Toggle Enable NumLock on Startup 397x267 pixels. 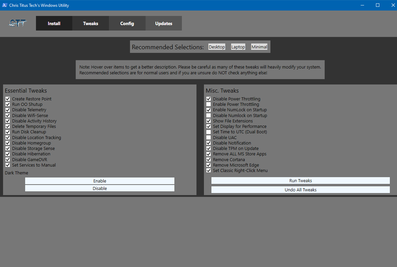(208, 110)
